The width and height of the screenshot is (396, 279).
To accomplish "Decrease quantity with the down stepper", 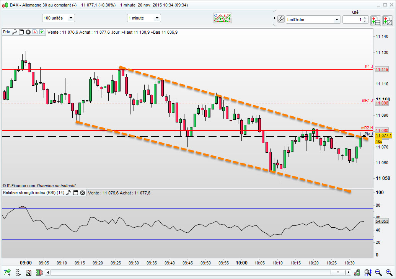I will (x=365, y=21).
